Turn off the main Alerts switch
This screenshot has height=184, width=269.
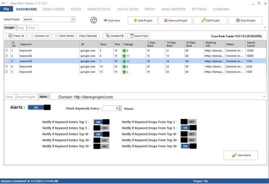tap(39, 107)
